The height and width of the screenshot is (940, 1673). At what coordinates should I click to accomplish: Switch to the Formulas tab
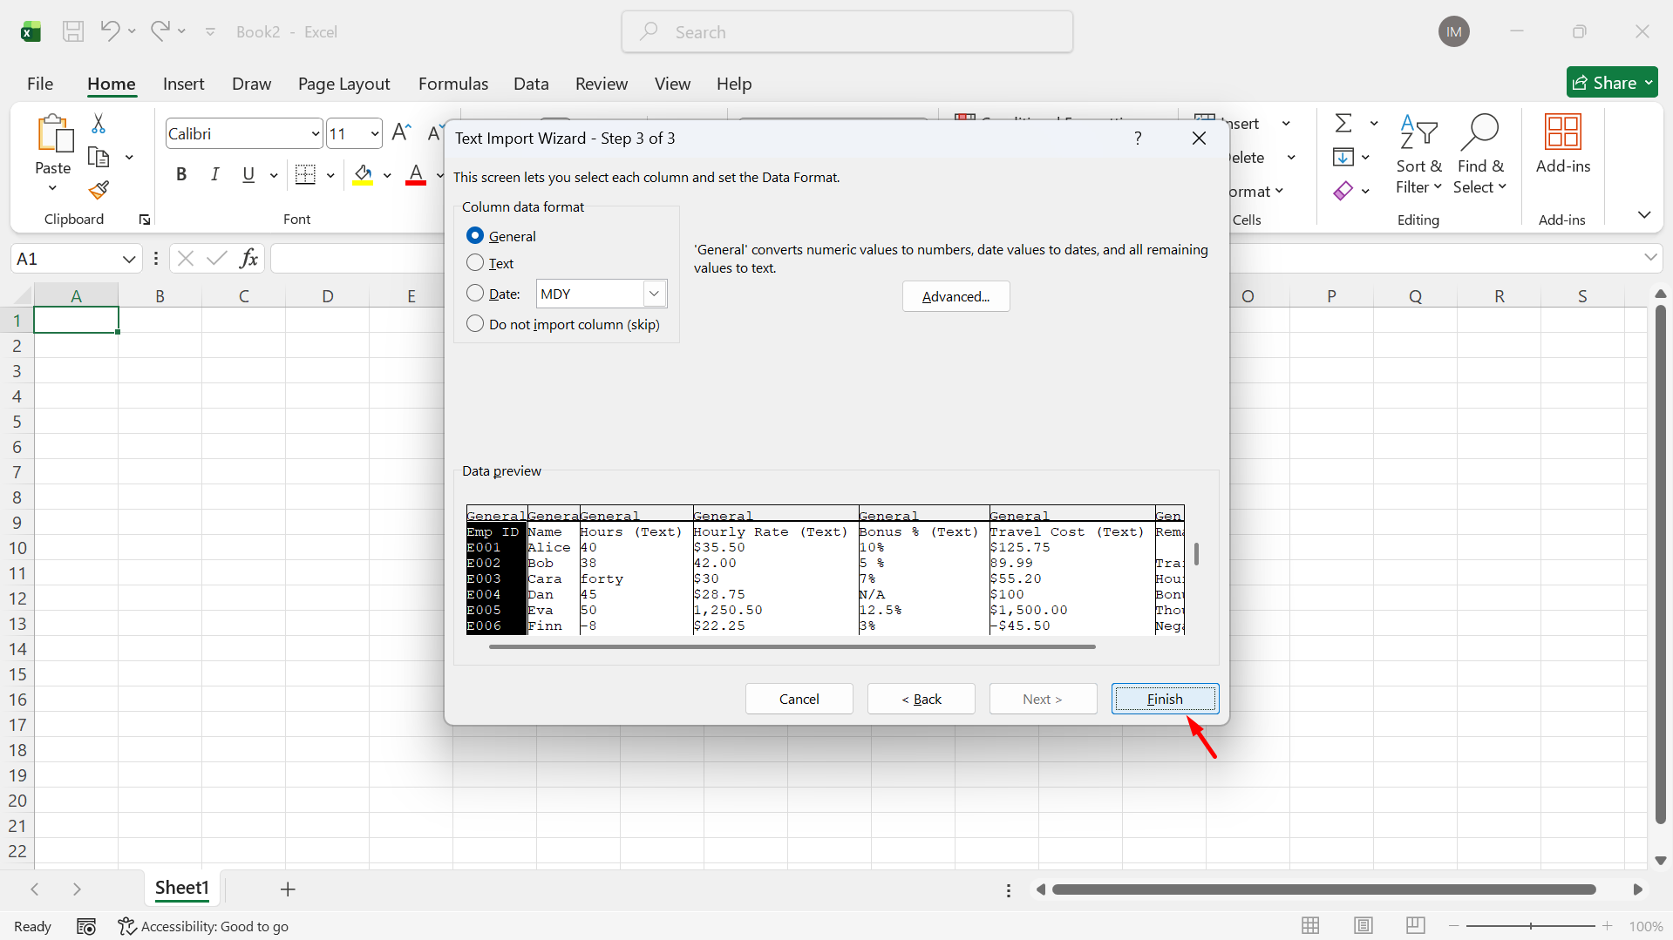tap(453, 84)
